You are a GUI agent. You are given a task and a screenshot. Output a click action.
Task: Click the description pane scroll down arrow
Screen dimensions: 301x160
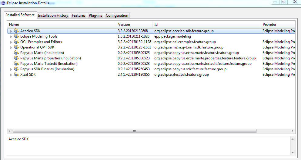click(x=293, y=153)
